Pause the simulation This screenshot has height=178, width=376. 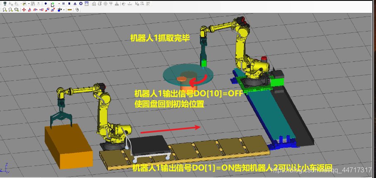pyautogui.click(x=63, y=4)
